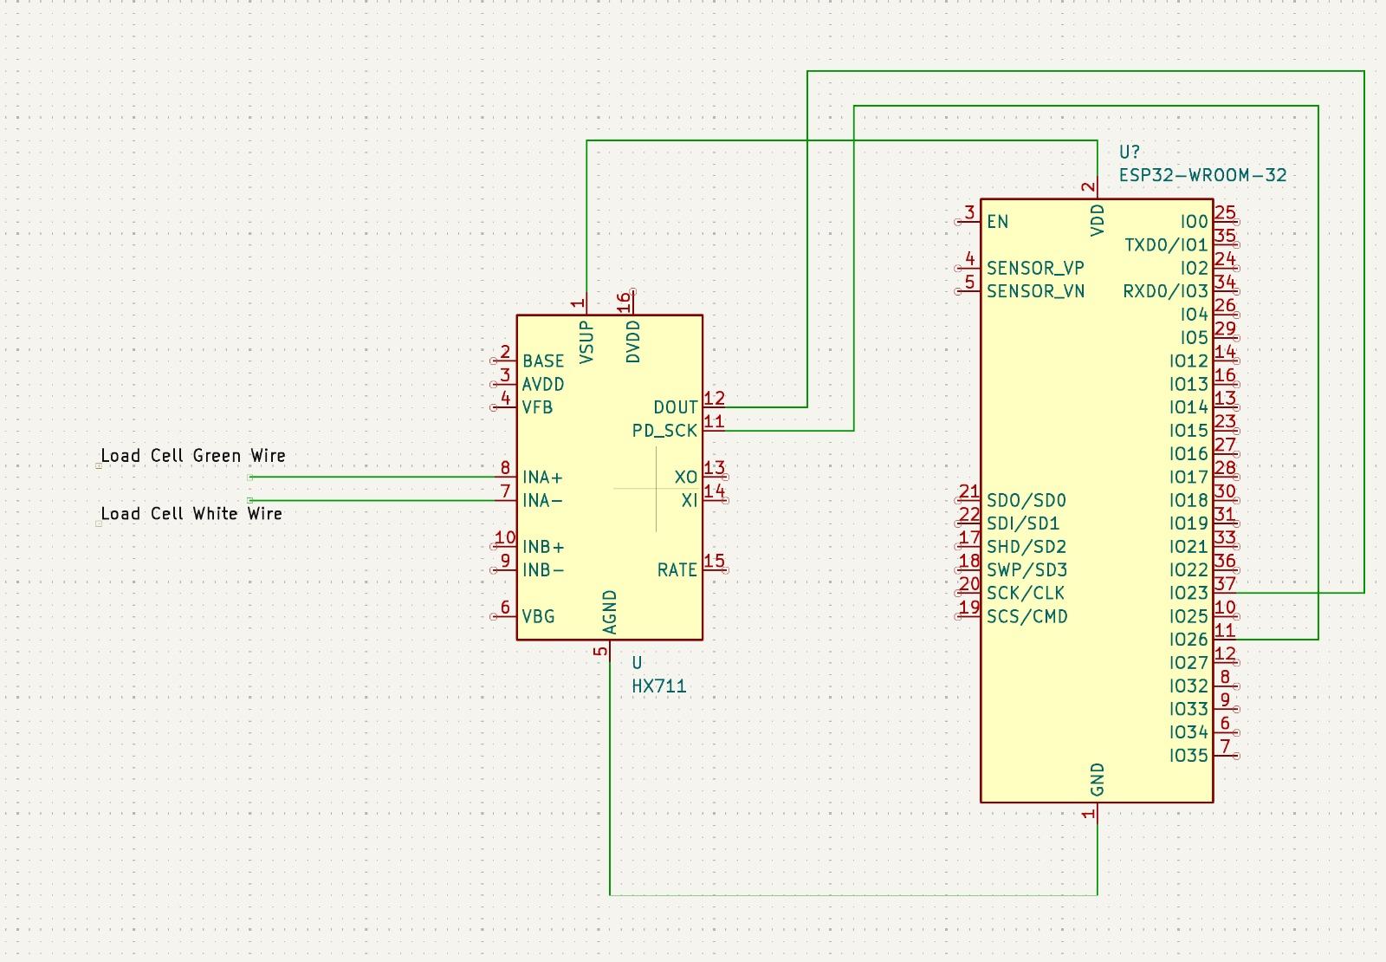Click the GND pin label on ESP32

click(1098, 780)
